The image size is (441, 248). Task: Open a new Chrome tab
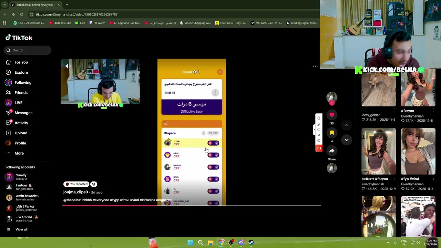67,5
